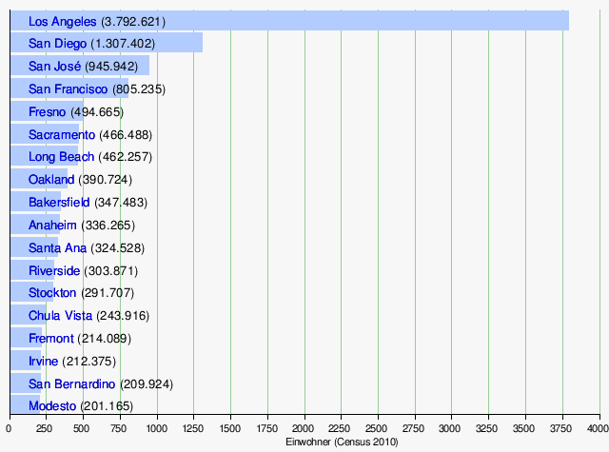Image resolution: width=609 pixels, height=452 pixels.
Task: Select the population value (466.488)
Action: click(x=126, y=135)
